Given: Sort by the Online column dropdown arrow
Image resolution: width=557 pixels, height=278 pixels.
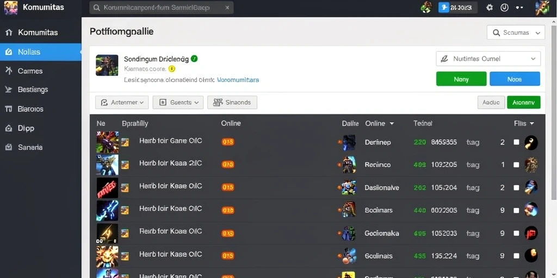Looking at the screenshot, I should point(392,124).
